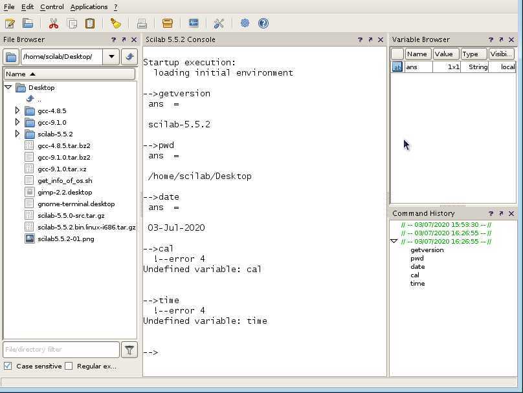Expand the gcc-9.1.0 folder
This screenshot has height=393, width=523.
17,122
